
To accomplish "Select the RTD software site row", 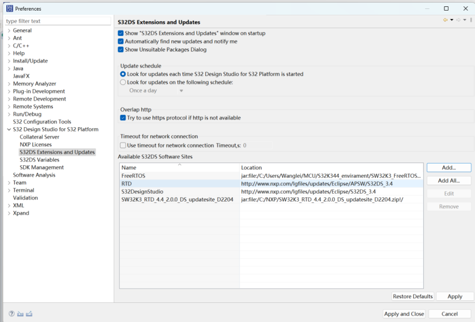I will pyautogui.click(x=271, y=184).
